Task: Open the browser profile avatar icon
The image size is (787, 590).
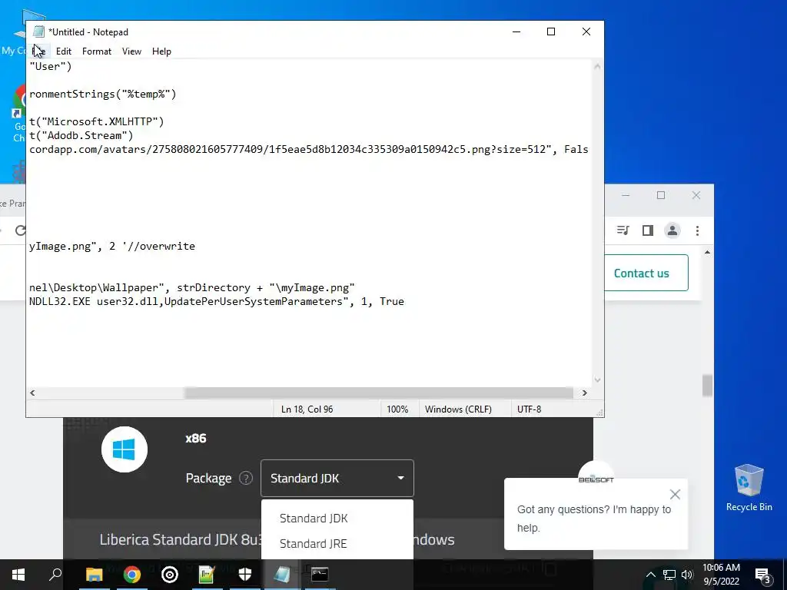Action: [x=672, y=230]
